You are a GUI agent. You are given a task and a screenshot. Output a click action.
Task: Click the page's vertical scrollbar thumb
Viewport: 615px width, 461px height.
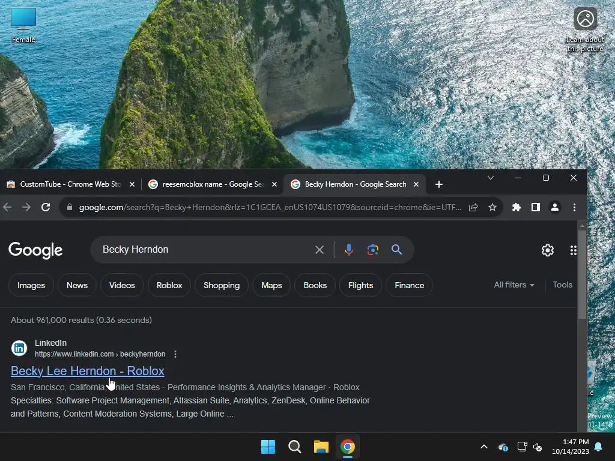click(x=581, y=274)
